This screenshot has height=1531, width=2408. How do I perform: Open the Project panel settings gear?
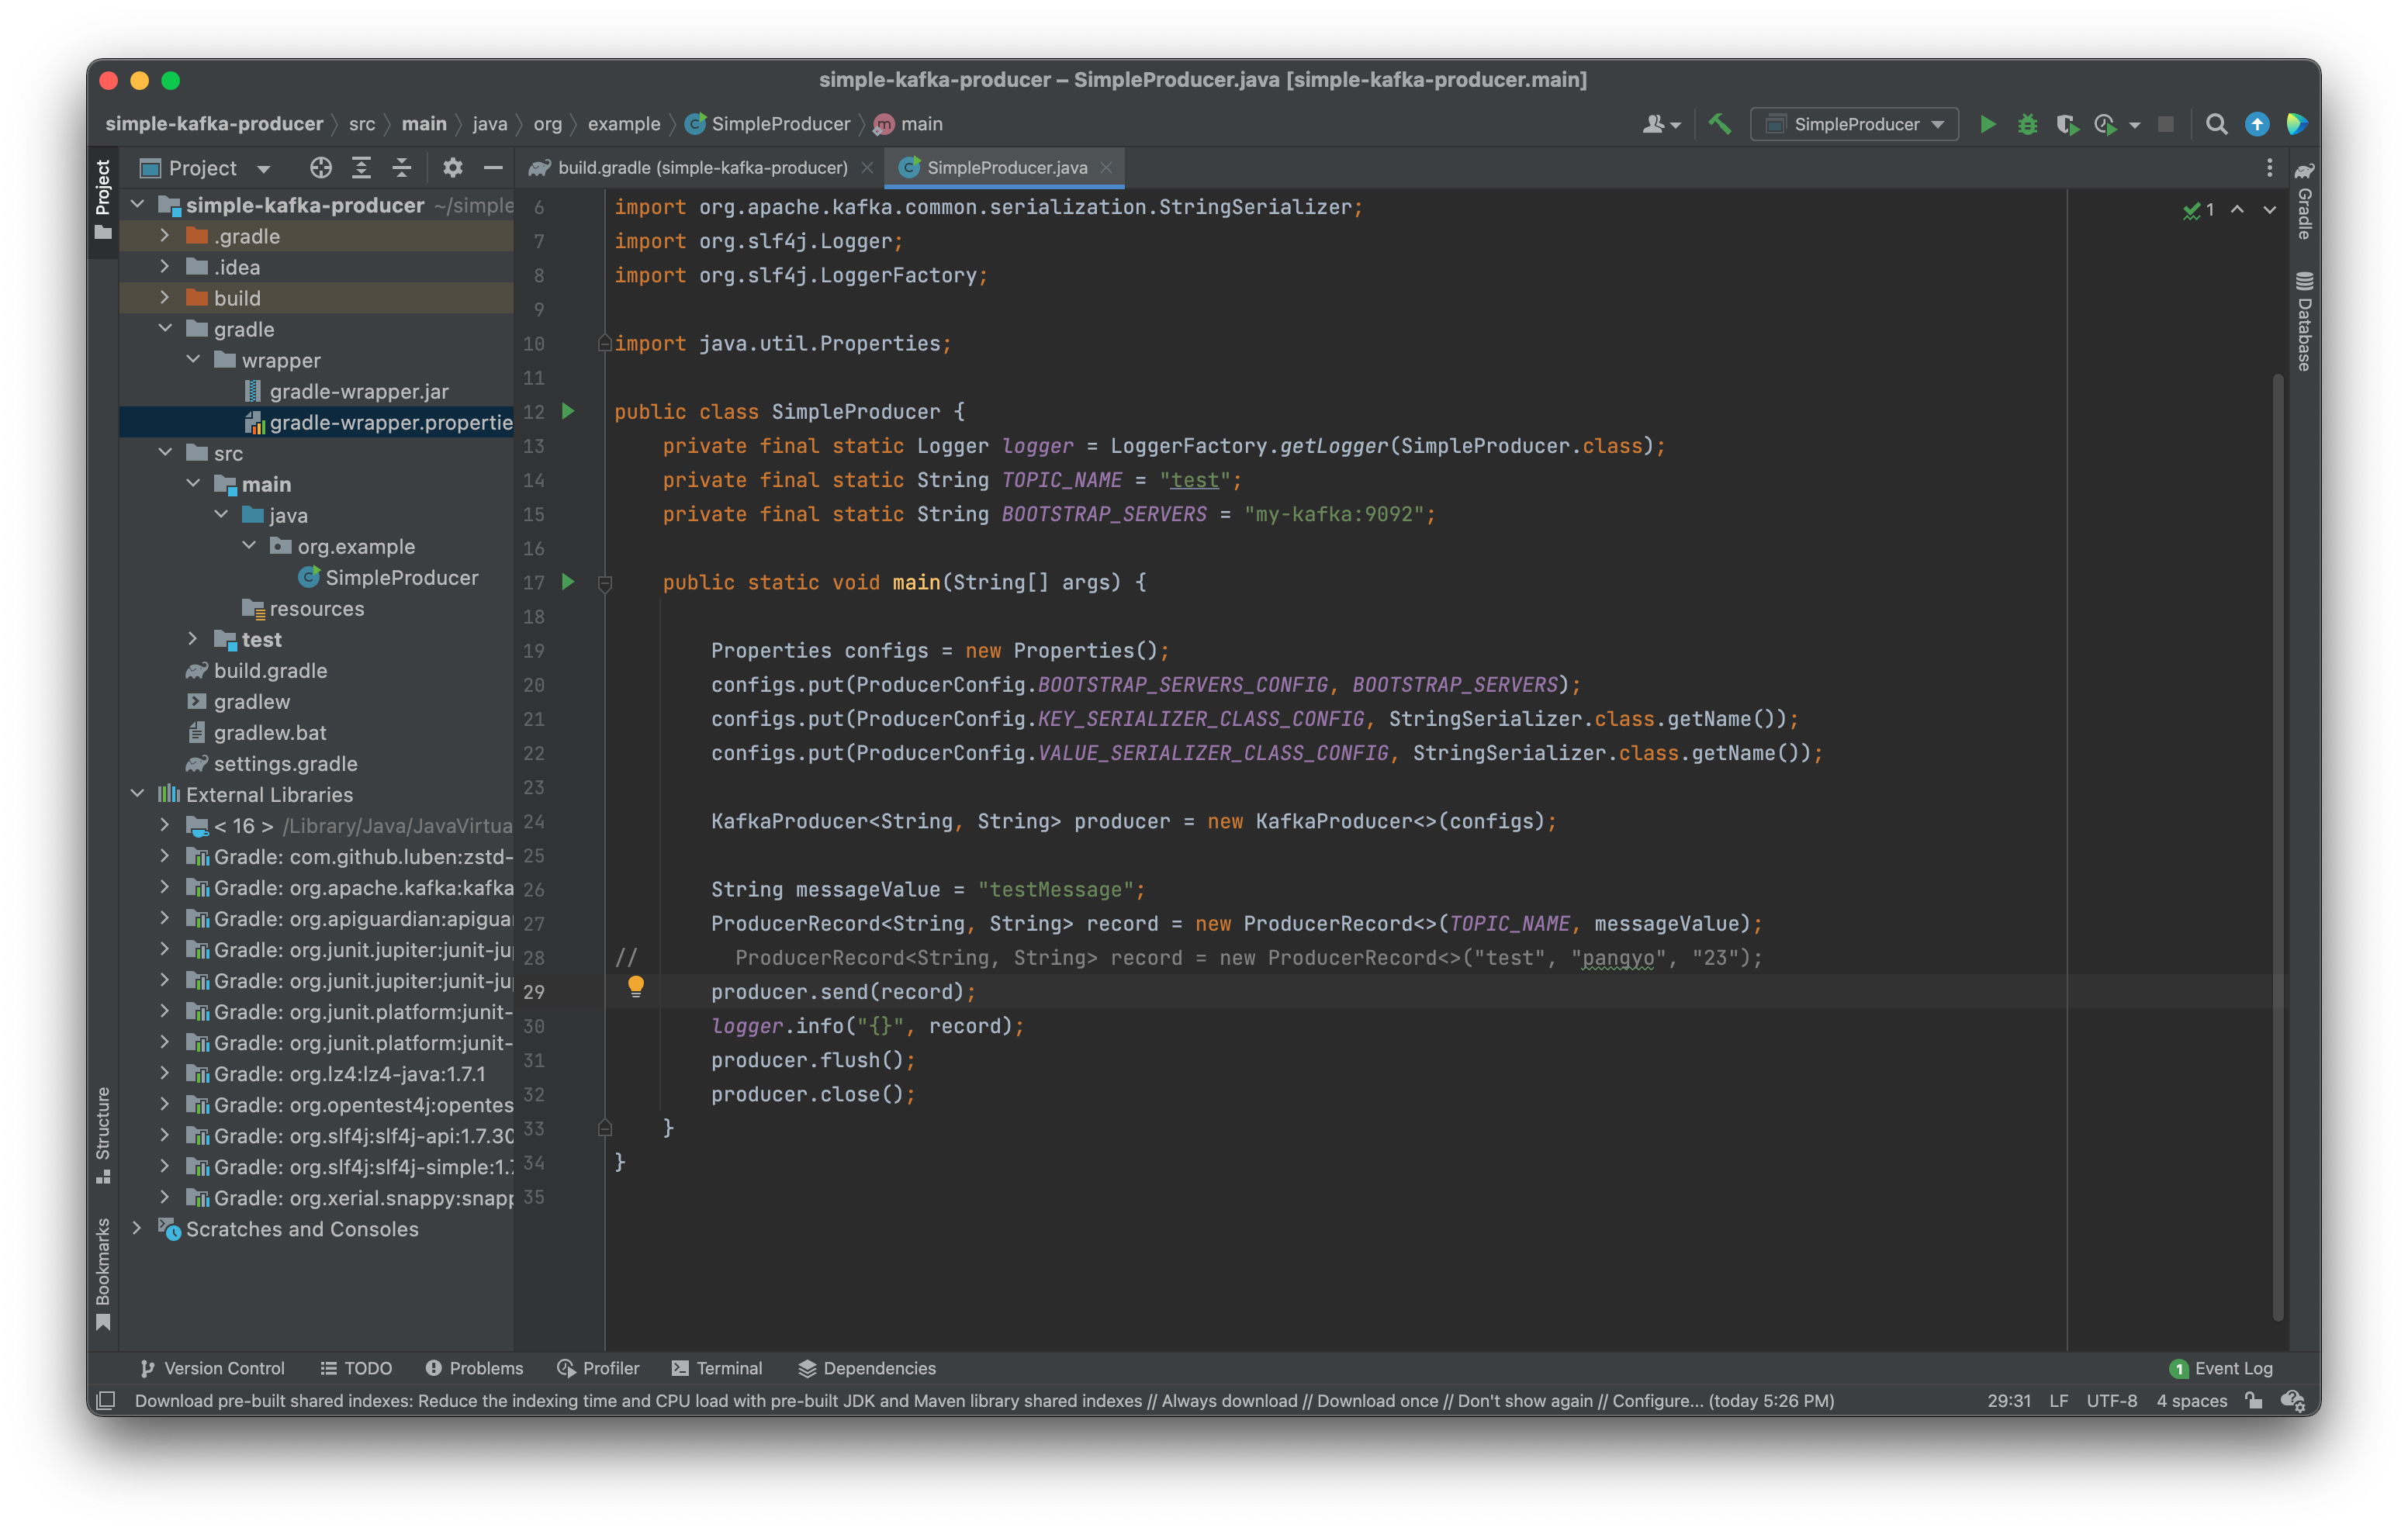click(453, 167)
